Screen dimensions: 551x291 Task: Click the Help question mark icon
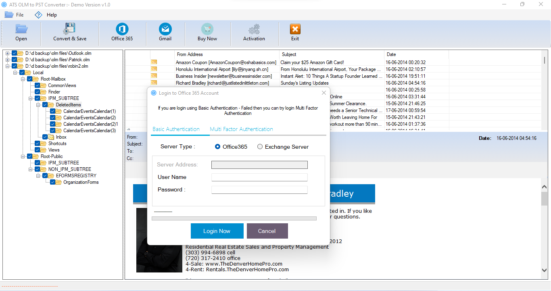[x=38, y=15]
